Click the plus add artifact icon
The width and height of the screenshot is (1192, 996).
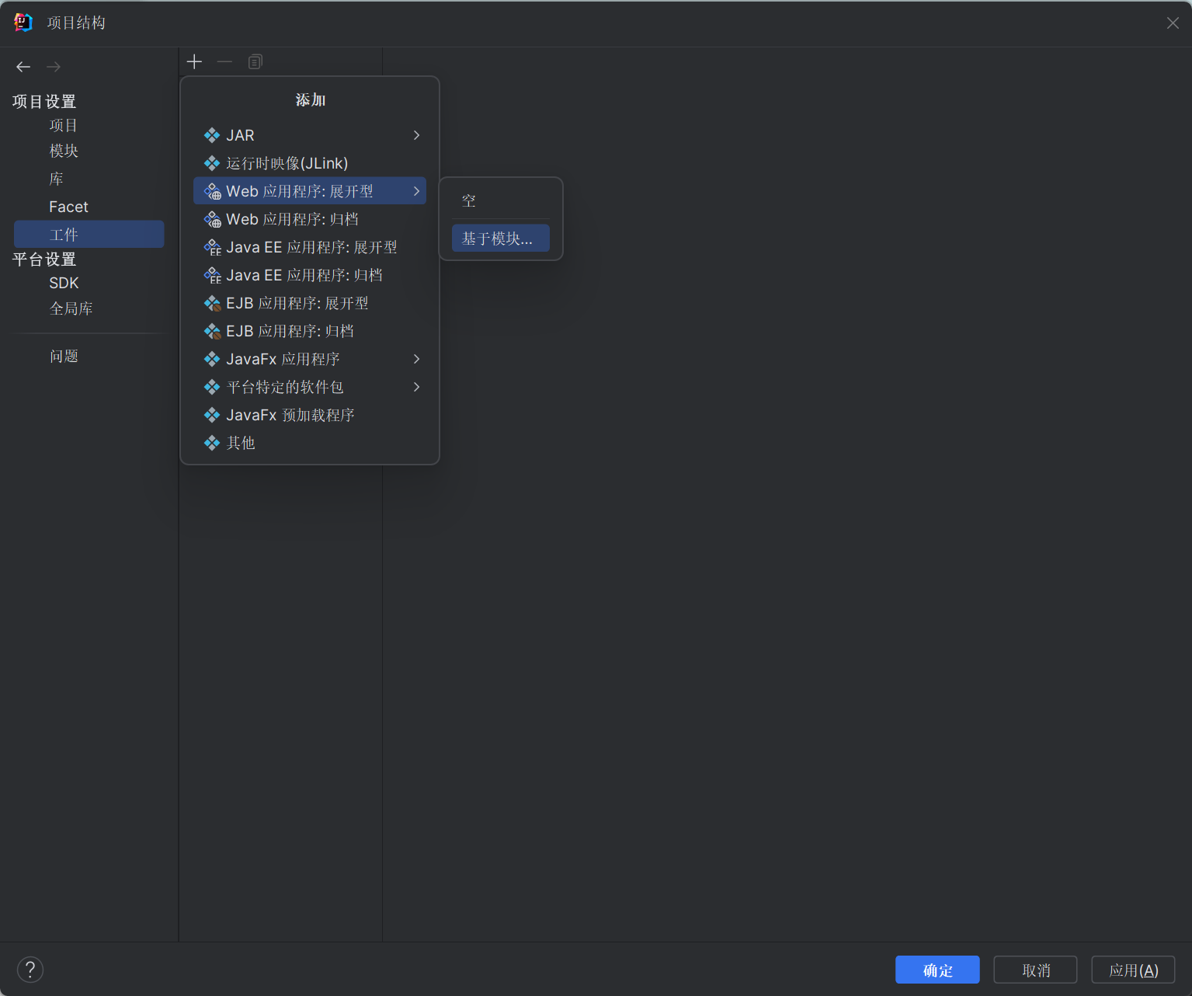194,61
